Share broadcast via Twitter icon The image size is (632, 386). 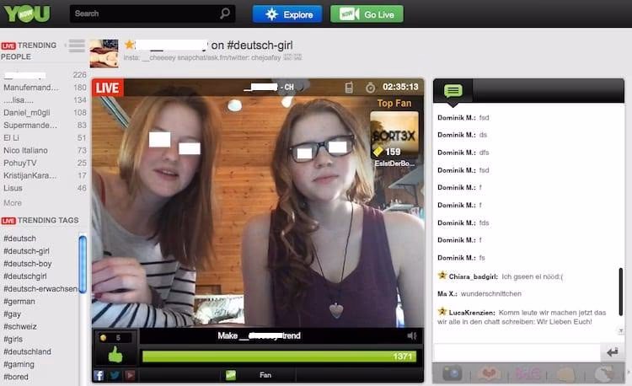[x=115, y=375]
